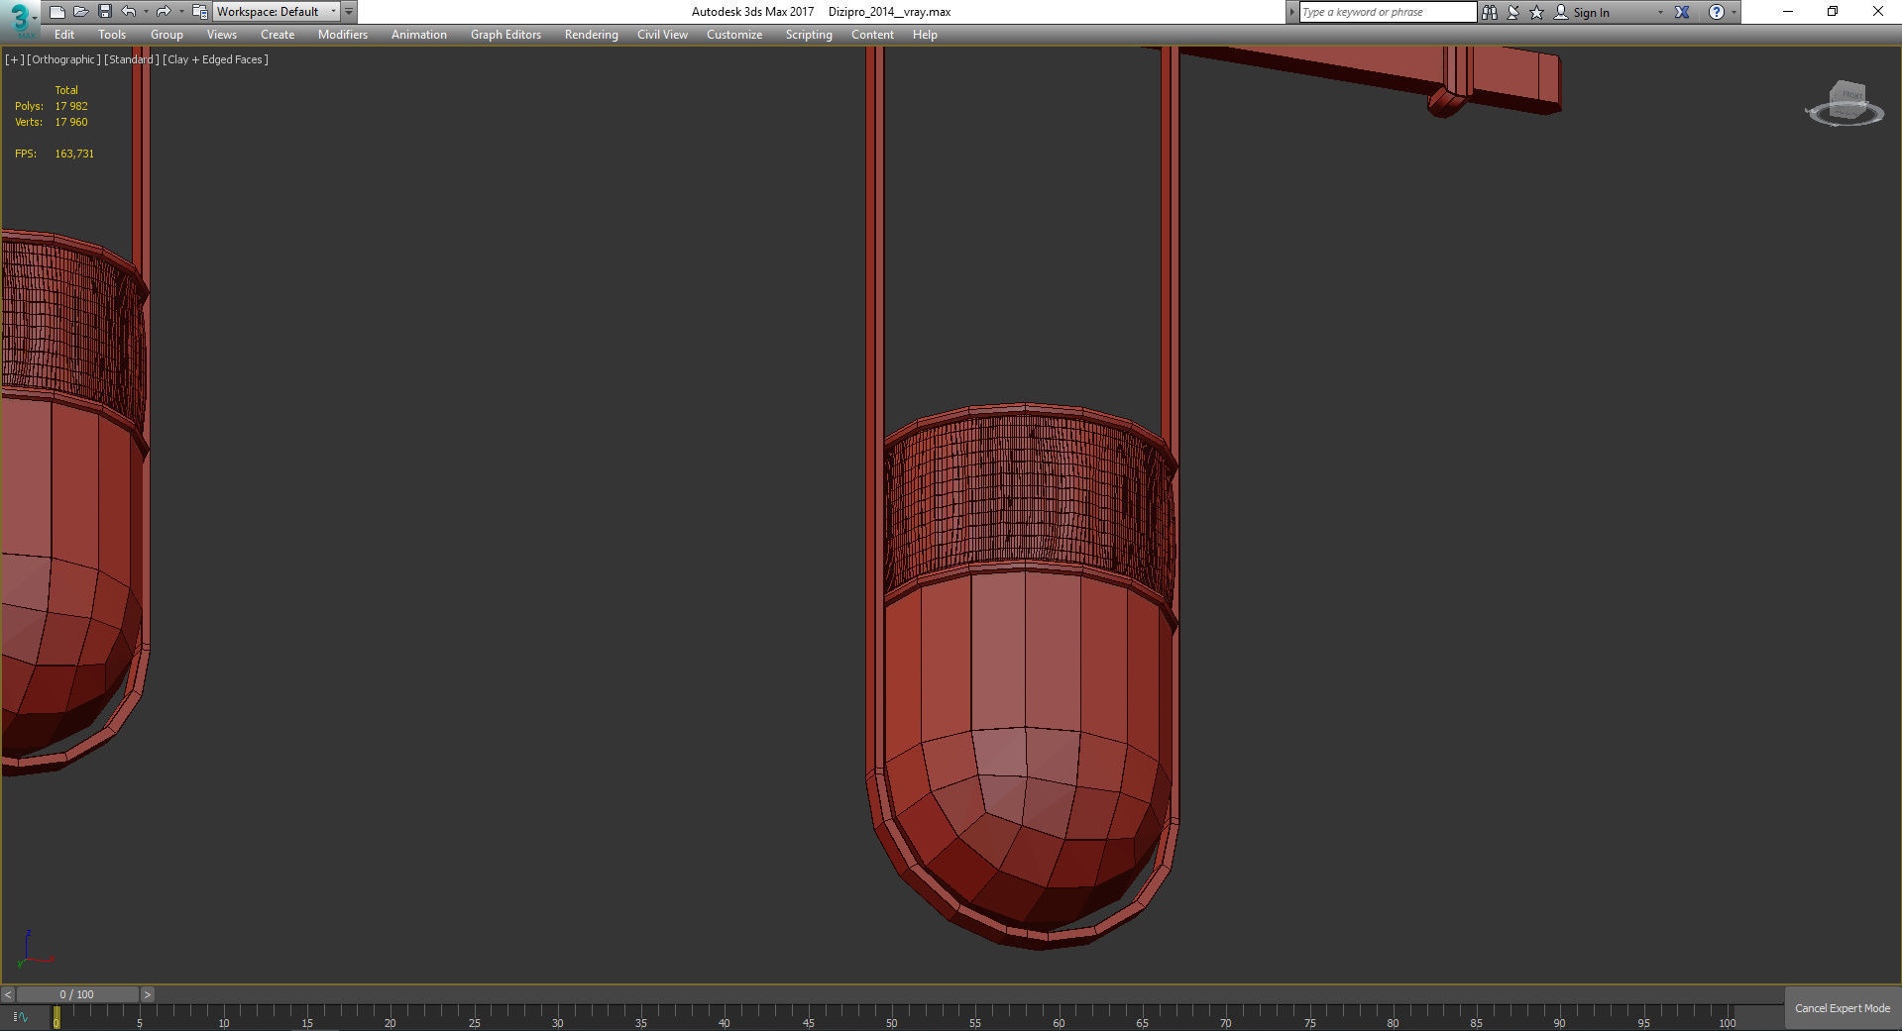
Task: Open the redo history dropdown arrow
Action: tap(180, 12)
